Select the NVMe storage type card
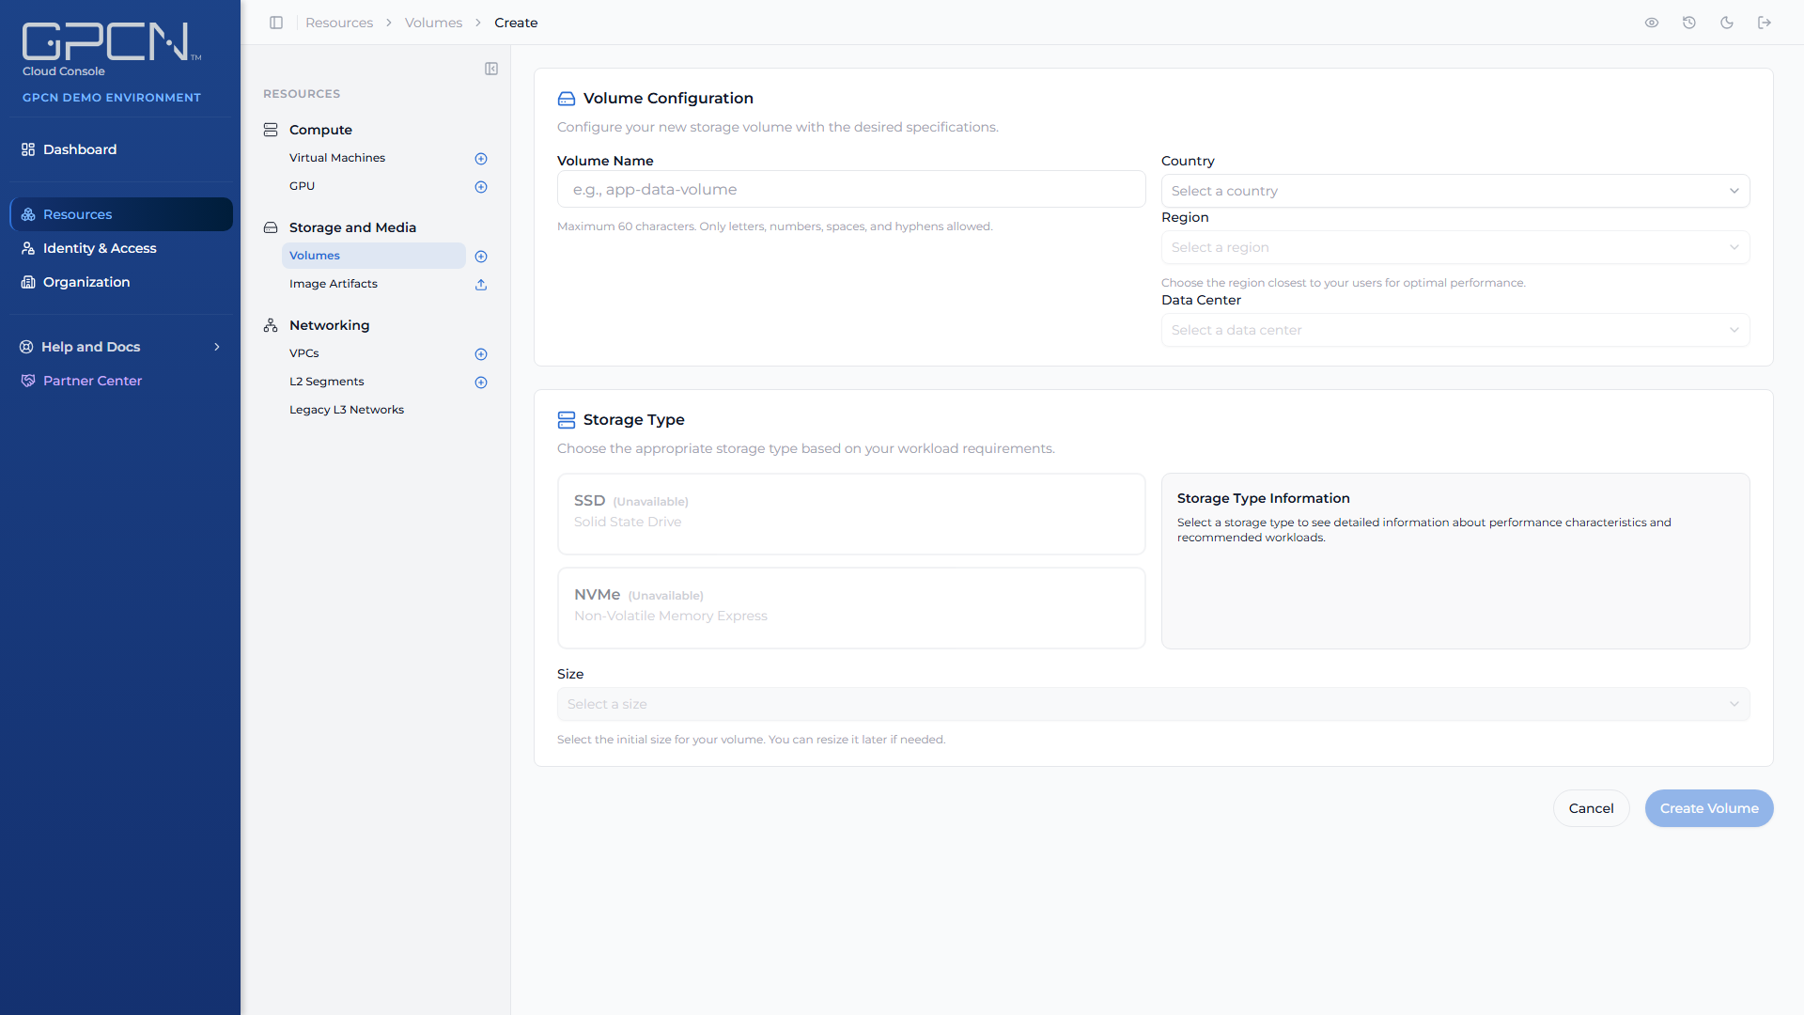1804x1015 pixels. pos(851,608)
